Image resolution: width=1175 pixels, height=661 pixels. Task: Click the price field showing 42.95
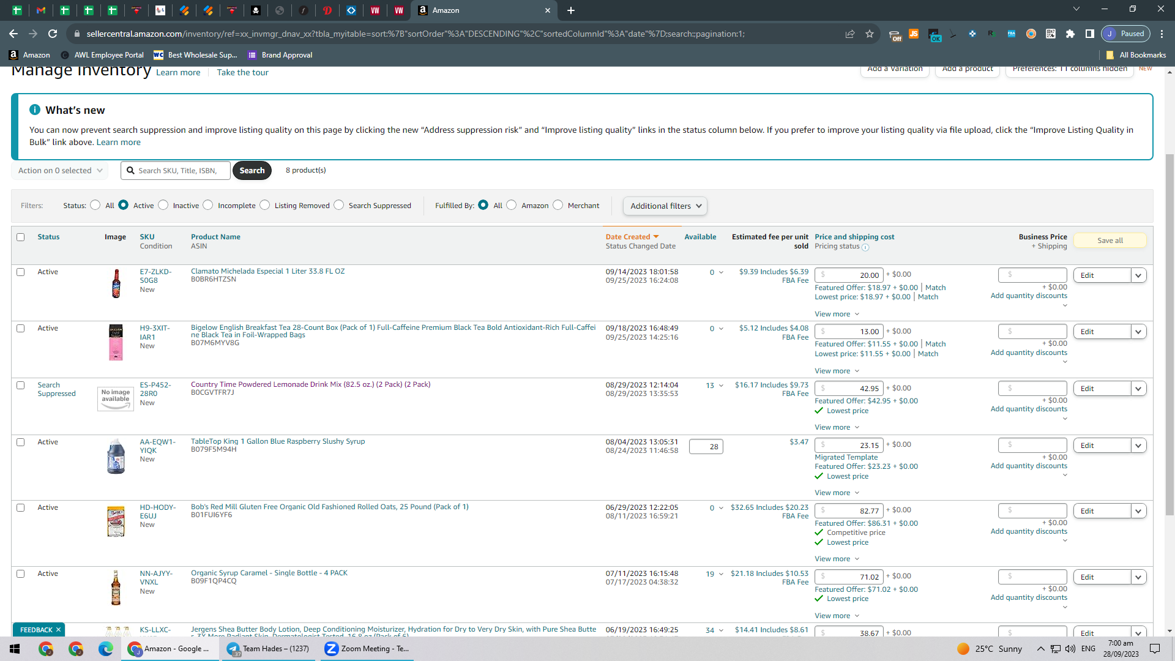click(849, 389)
